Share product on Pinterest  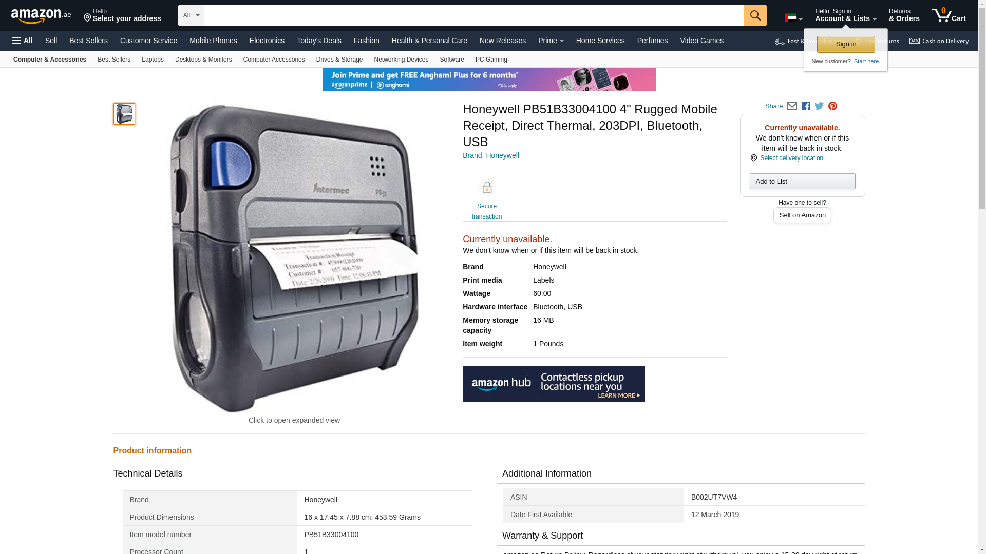point(832,106)
